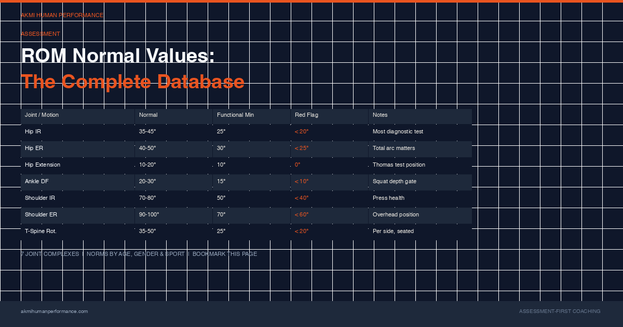Select the 'Hip ER' row label
The image size is (623, 327).
[33, 148]
